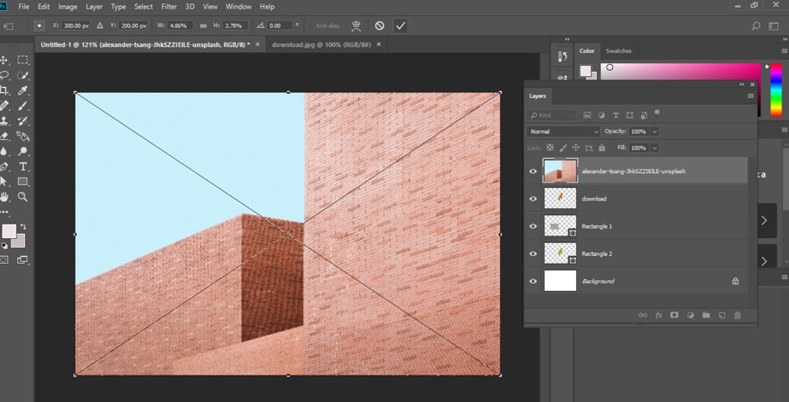Open the Layer menu
The image size is (789, 402).
click(94, 7)
